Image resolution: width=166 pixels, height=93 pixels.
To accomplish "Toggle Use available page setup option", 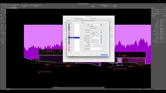I will 73,19.
